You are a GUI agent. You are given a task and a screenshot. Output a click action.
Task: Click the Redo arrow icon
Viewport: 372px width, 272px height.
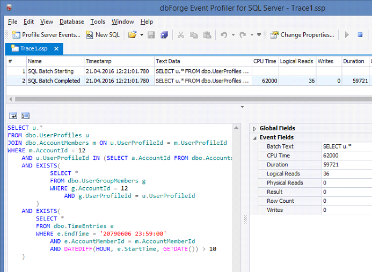(243, 35)
